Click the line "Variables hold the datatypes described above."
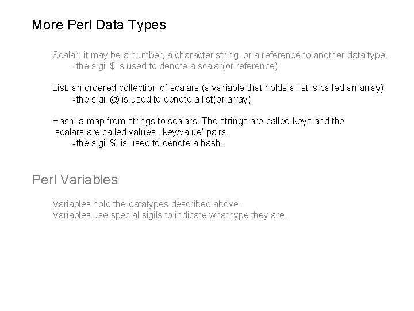This screenshot has width=414, height=311. (x=147, y=204)
